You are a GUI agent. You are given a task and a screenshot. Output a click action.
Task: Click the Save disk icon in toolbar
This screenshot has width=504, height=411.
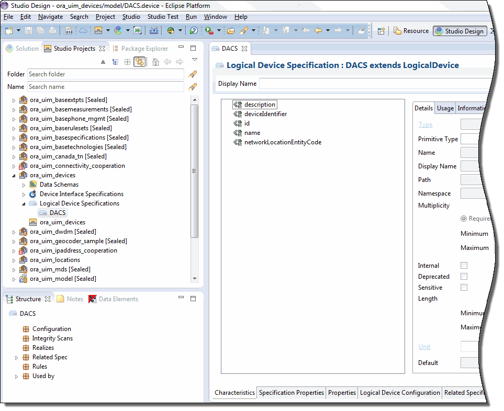tap(29, 30)
